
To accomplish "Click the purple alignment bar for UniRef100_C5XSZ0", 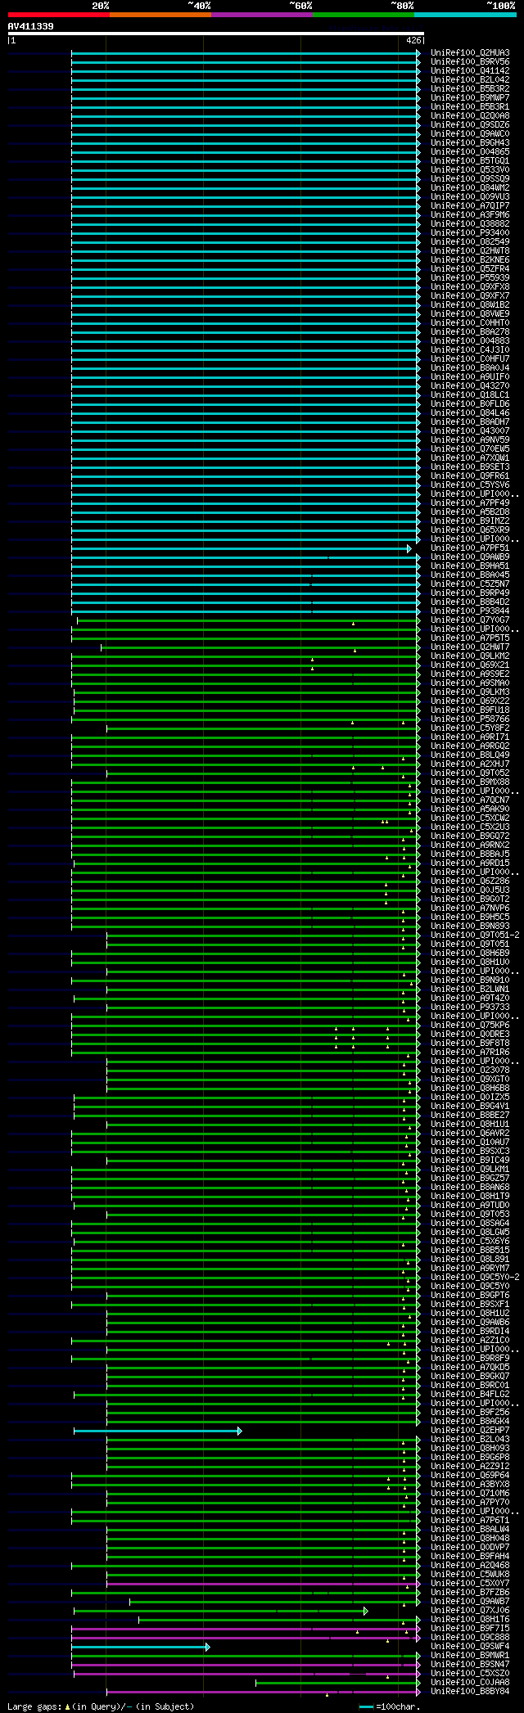I will click(x=247, y=1674).
